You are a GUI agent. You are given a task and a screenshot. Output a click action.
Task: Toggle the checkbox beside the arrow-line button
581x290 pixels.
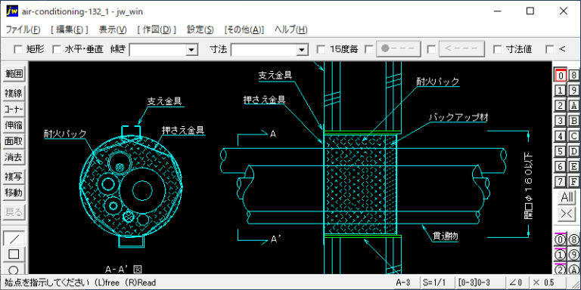[x=431, y=49]
